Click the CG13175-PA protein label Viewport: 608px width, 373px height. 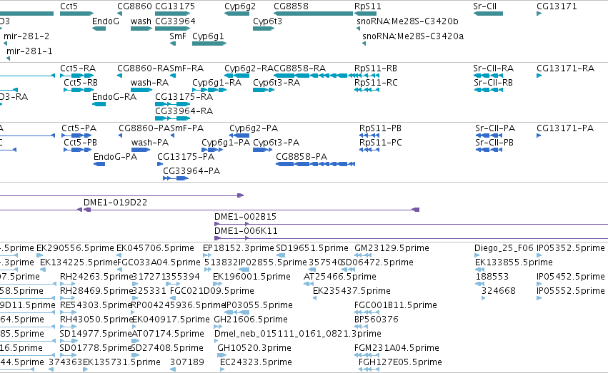click(x=186, y=157)
